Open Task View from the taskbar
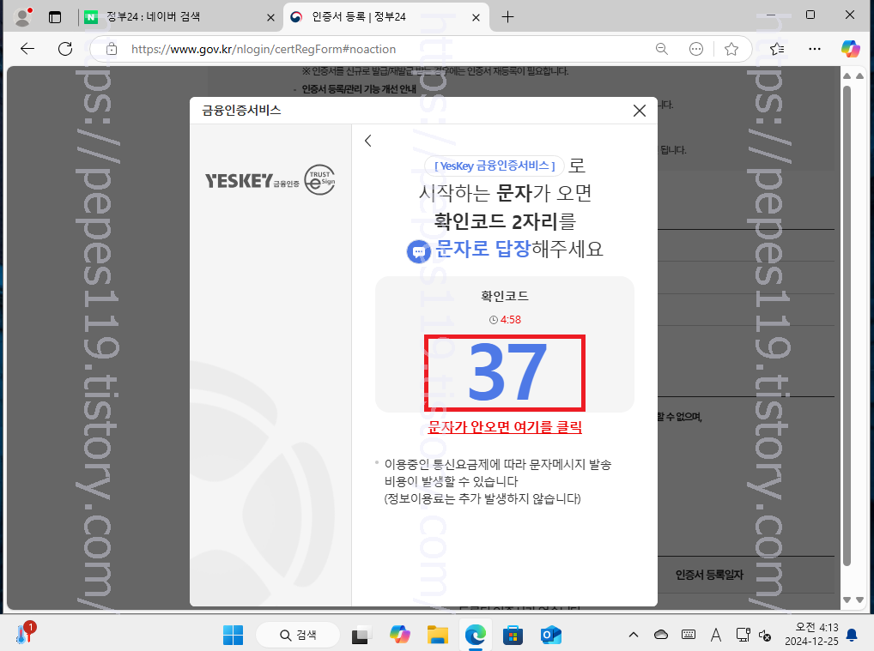The image size is (874, 651). click(361, 635)
